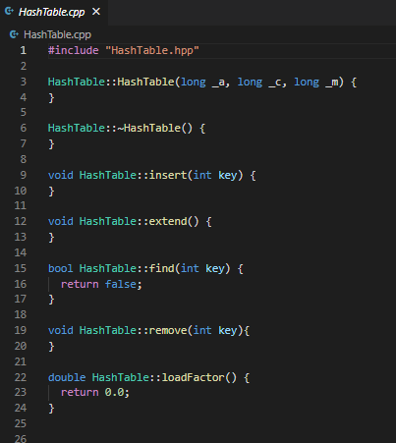Screen dimensions: 396x443
Task: Click the key parameter in insert
Action: [x=228, y=175]
